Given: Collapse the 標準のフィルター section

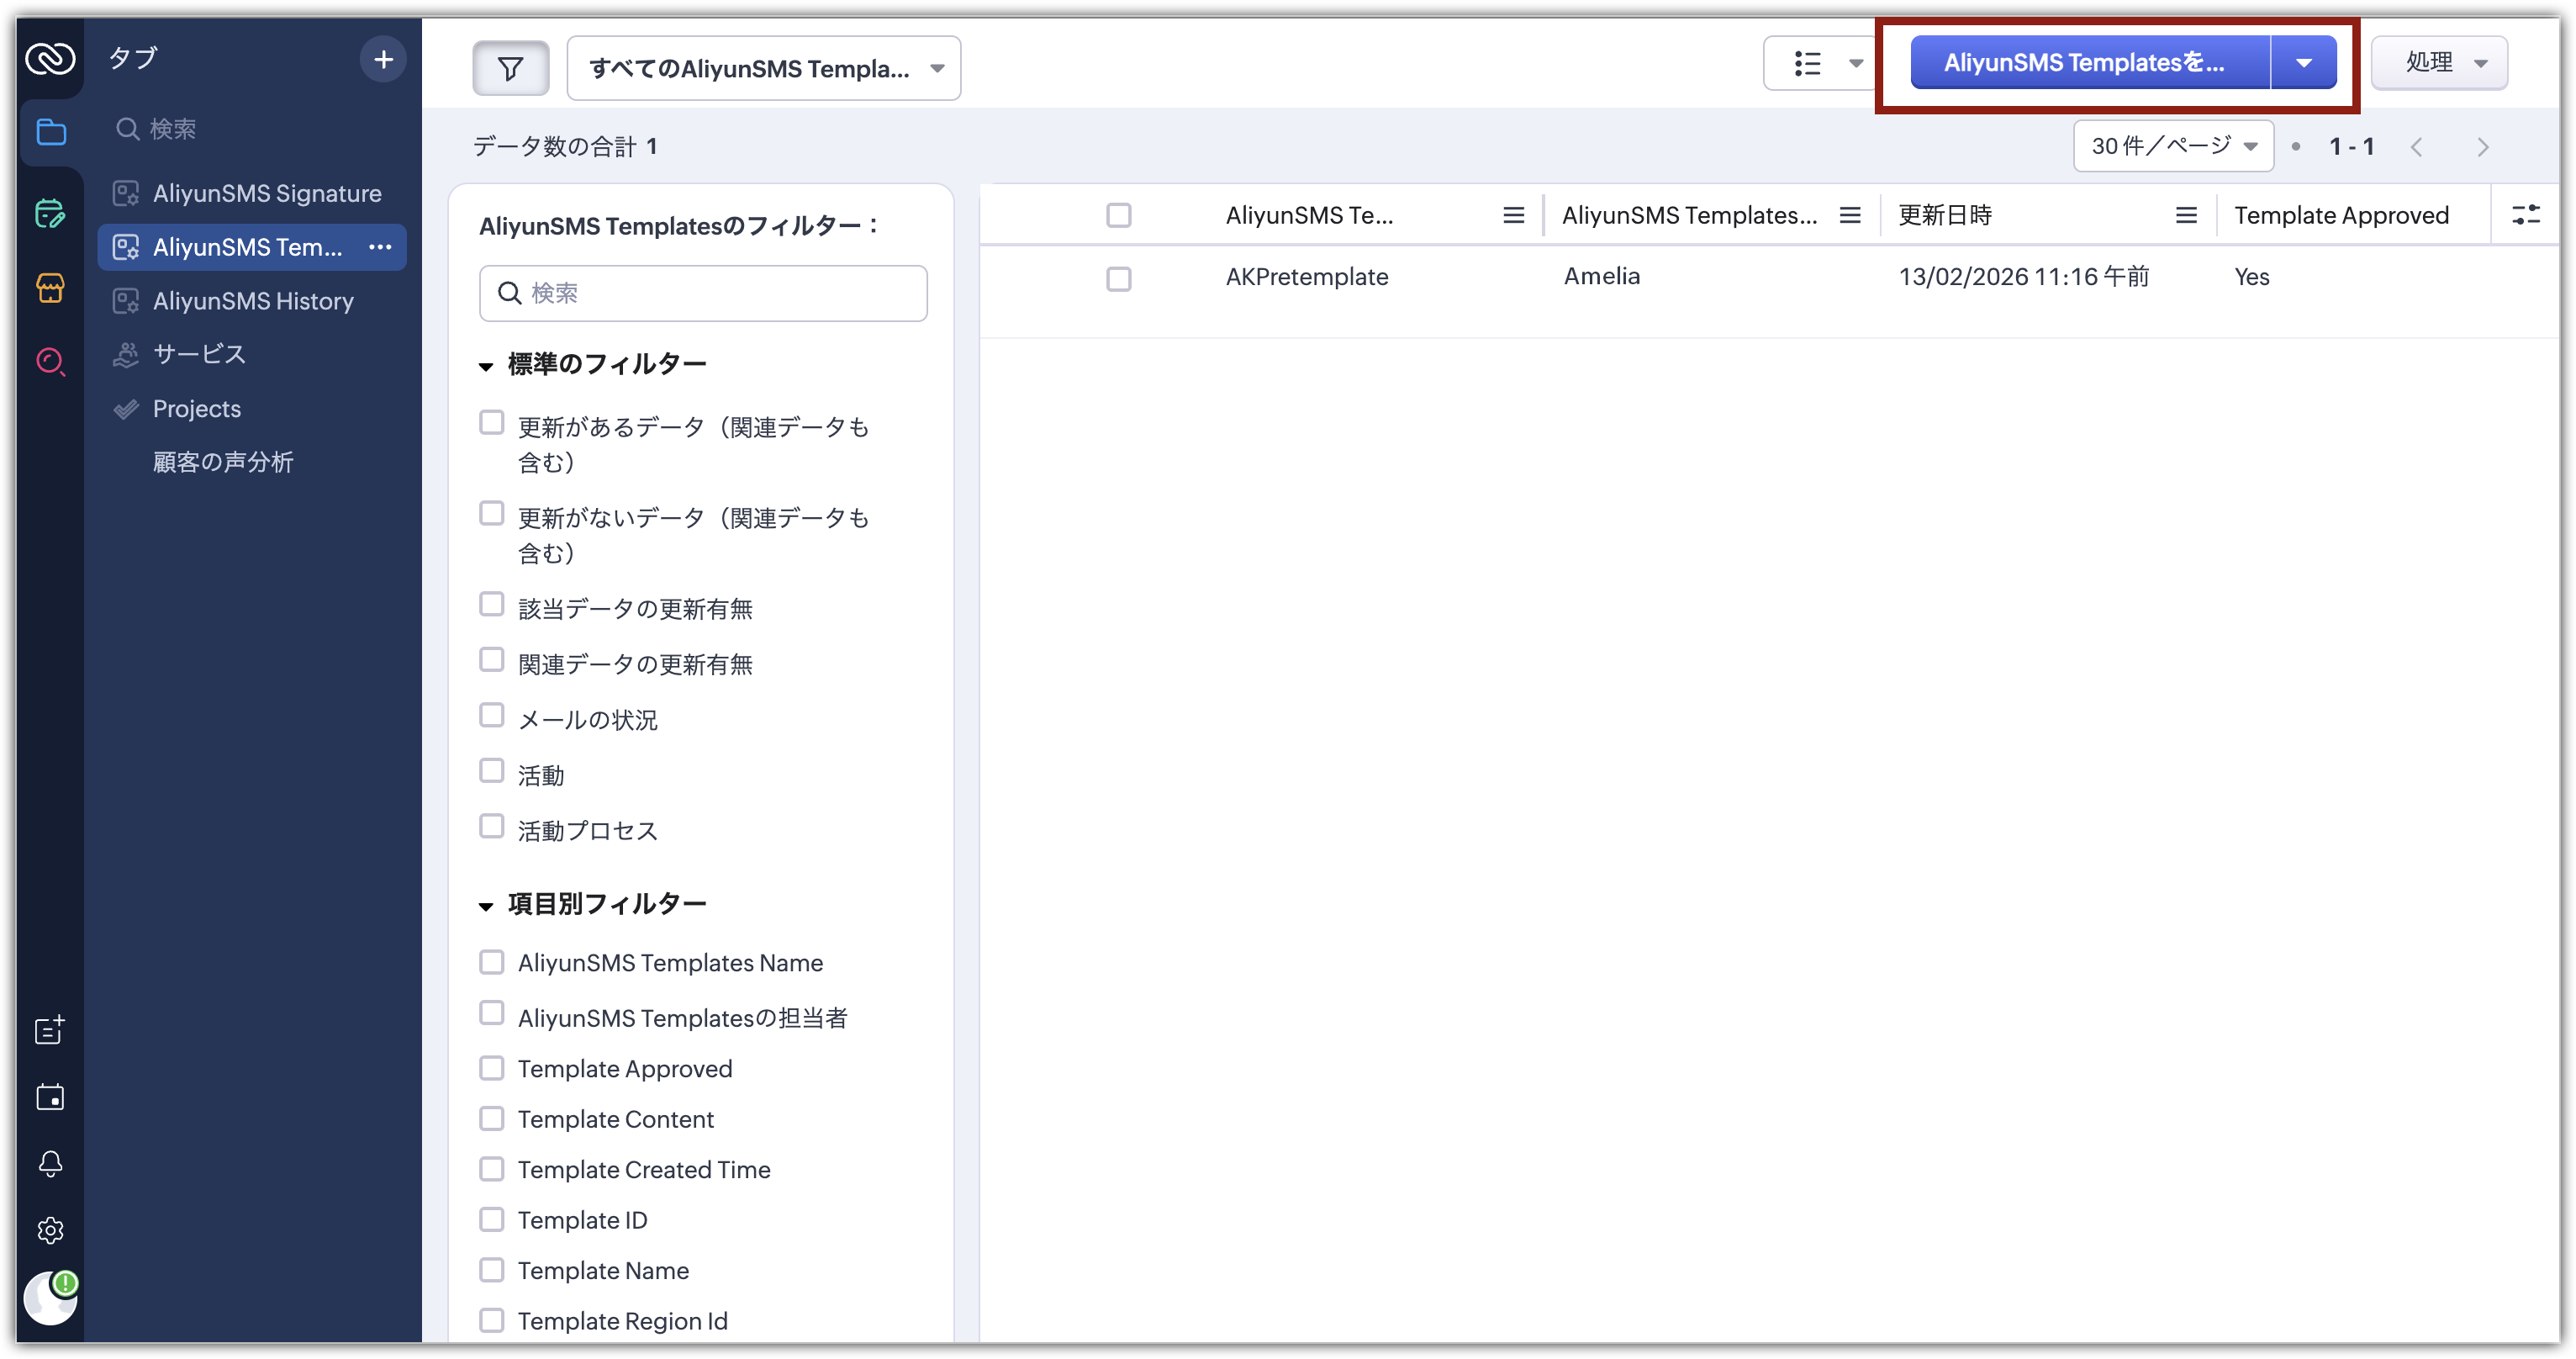Looking at the screenshot, I should point(486,366).
